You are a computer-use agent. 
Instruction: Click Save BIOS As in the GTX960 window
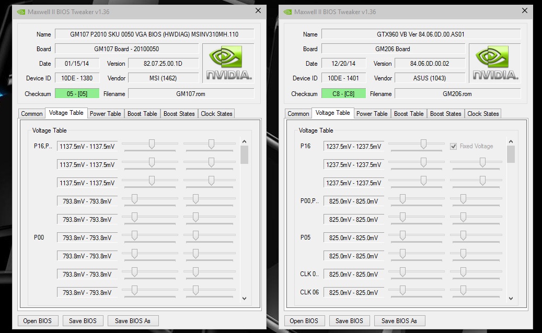point(399,321)
